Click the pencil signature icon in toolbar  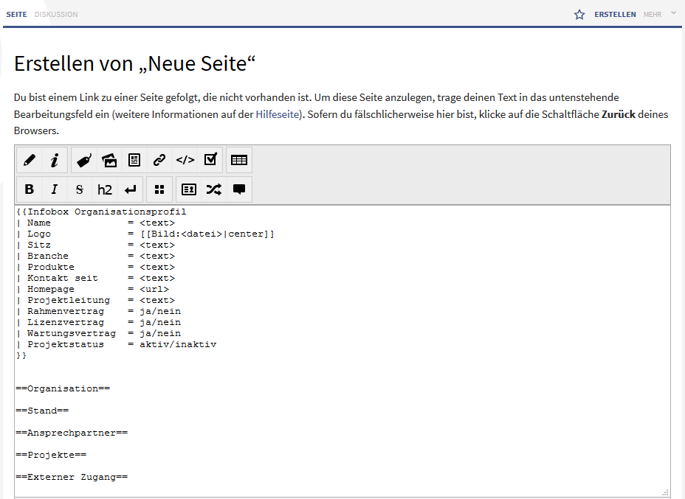tap(30, 160)
